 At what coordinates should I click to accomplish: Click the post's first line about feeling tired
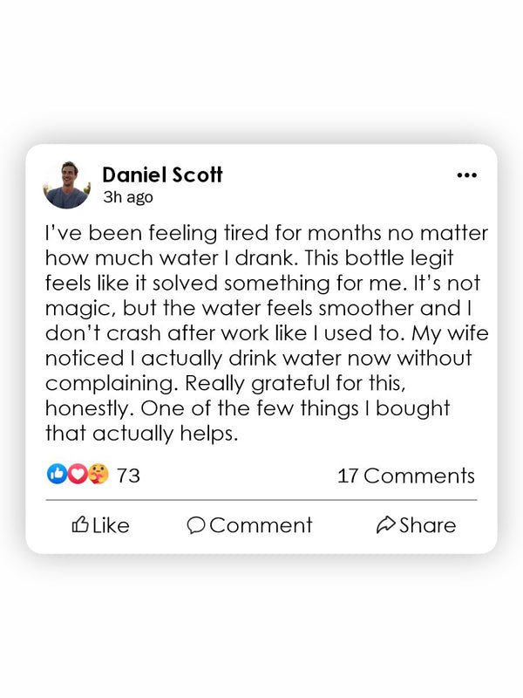(267, 233)
